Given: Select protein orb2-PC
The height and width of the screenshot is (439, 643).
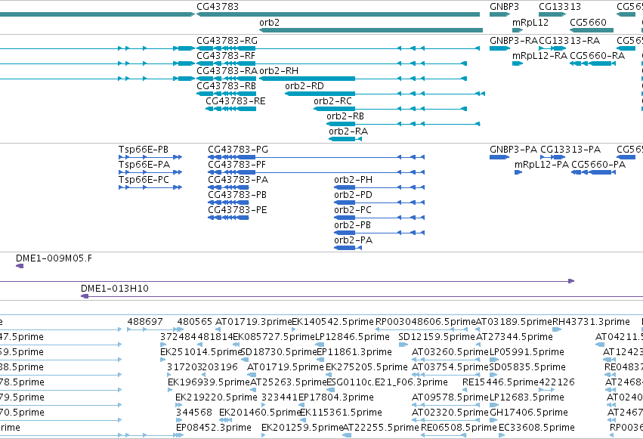Looking at the screenshot, I should coord(379,218).
